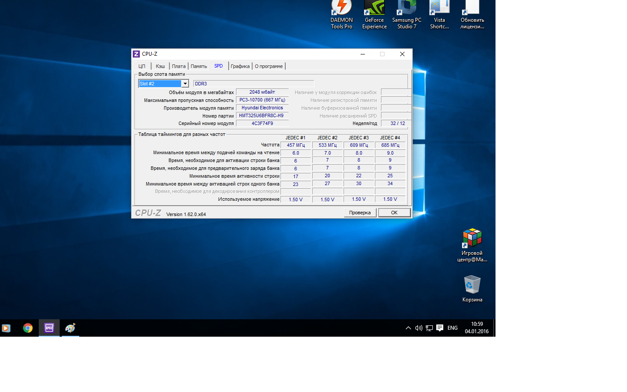Expand the Slot #2 memory slot dropdown

pyautogui.click(x=185, y=84)
